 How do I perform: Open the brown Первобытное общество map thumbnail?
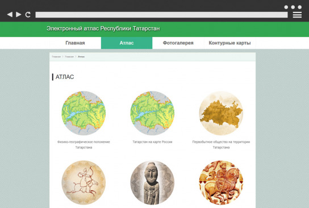pos(221,113)
